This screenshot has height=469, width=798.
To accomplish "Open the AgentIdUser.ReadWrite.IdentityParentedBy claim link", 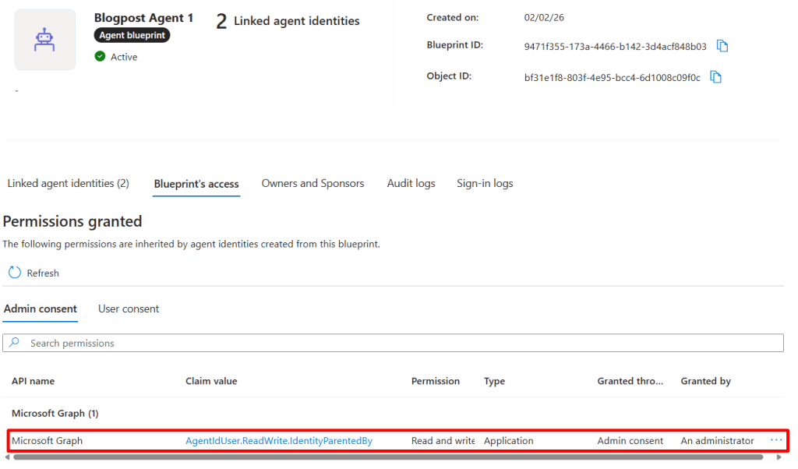I will pyautogui.click(x=278, y=441).
